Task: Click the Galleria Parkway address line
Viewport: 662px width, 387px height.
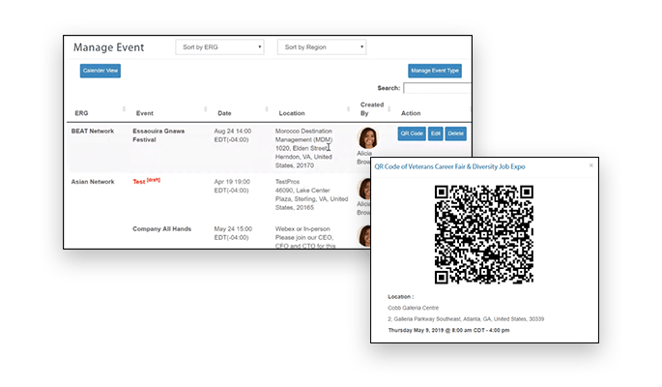Action: coord(466,319)
